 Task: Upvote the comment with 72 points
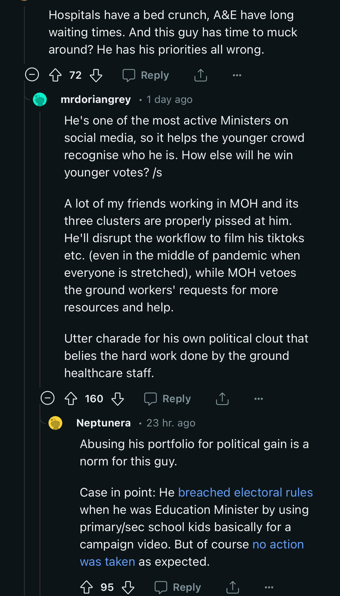point(55,75)
